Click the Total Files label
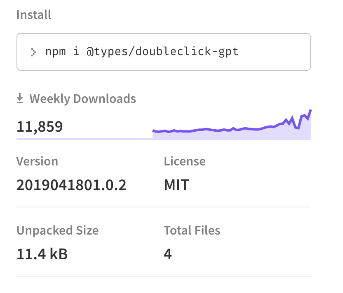Viewport: 343px width, 293px height. coord(192,230)
